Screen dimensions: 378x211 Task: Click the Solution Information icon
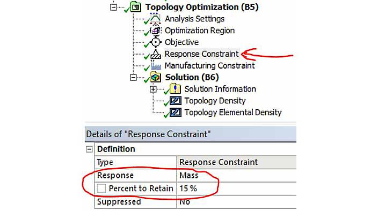[175, 89]
